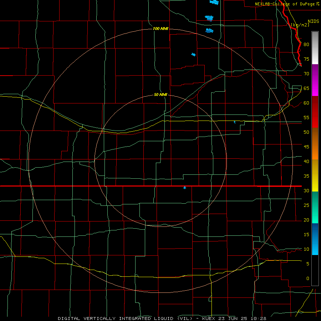Click the NIDS label

click(x=314, y=21)
